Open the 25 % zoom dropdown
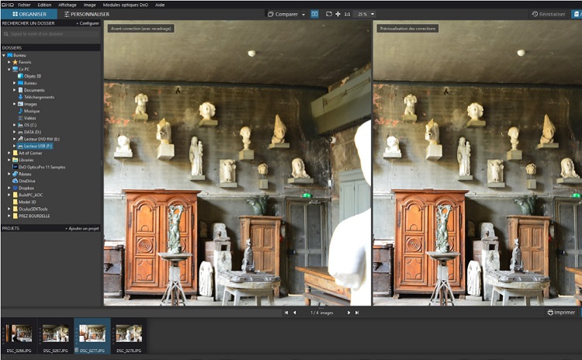 coord(366,14)
